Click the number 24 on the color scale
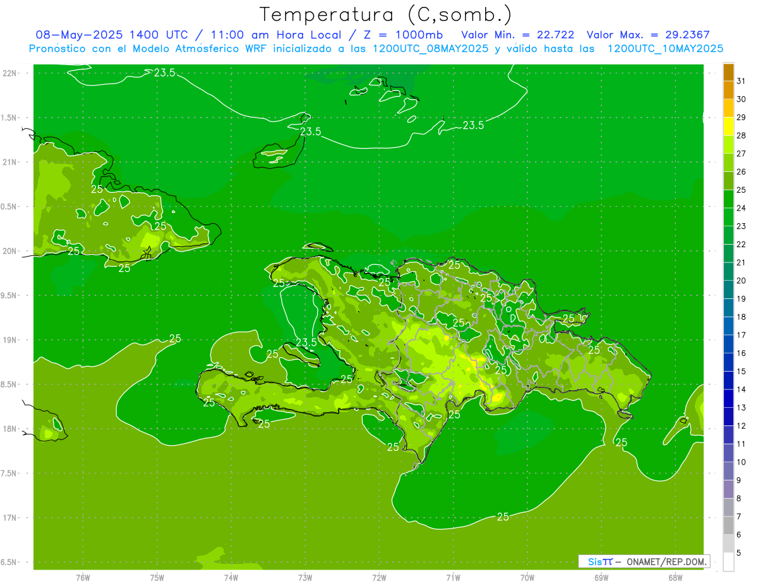The height and width of the screenshot is (586, 758). click(742, 208)
